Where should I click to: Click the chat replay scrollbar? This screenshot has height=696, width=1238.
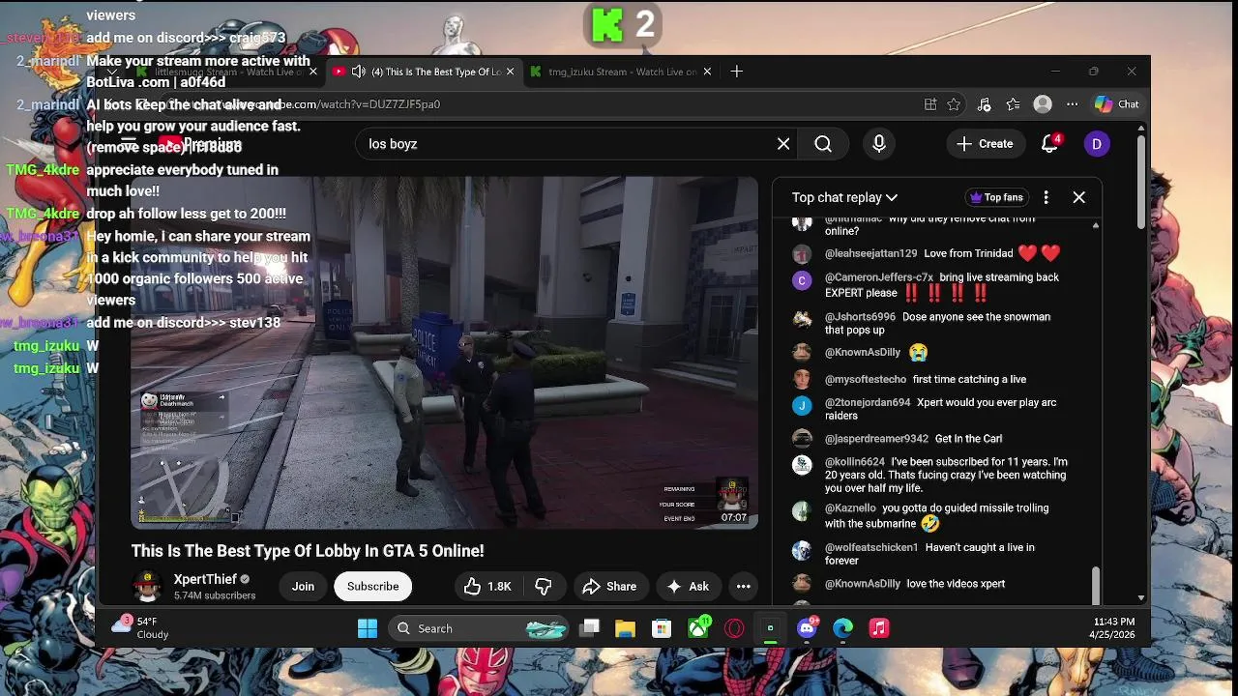(x=1095, y=585)
